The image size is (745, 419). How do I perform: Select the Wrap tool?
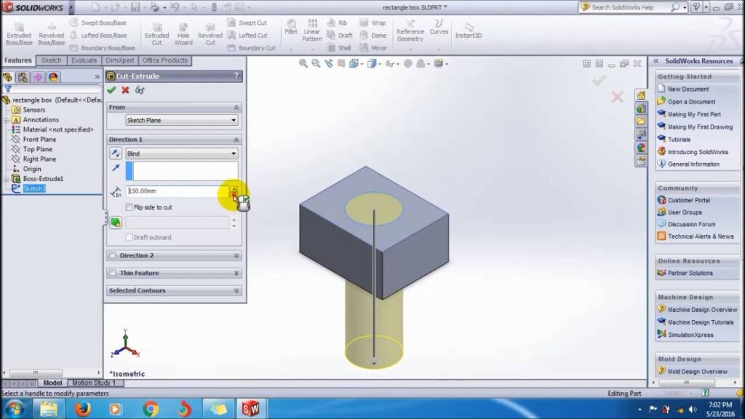pyautogui.click(x=373, y=23)
